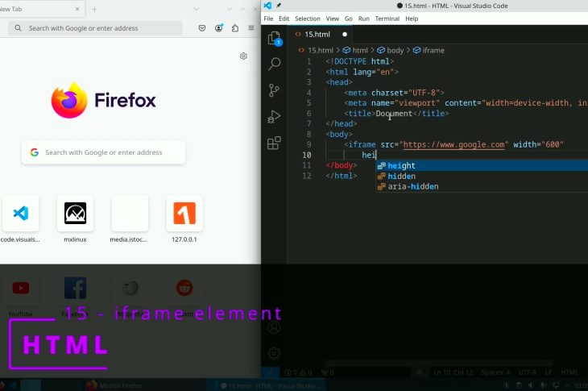Expand the Firefox list all tabs chevron
This screenshot has height=391, width=588.
(x=197, y=9)
